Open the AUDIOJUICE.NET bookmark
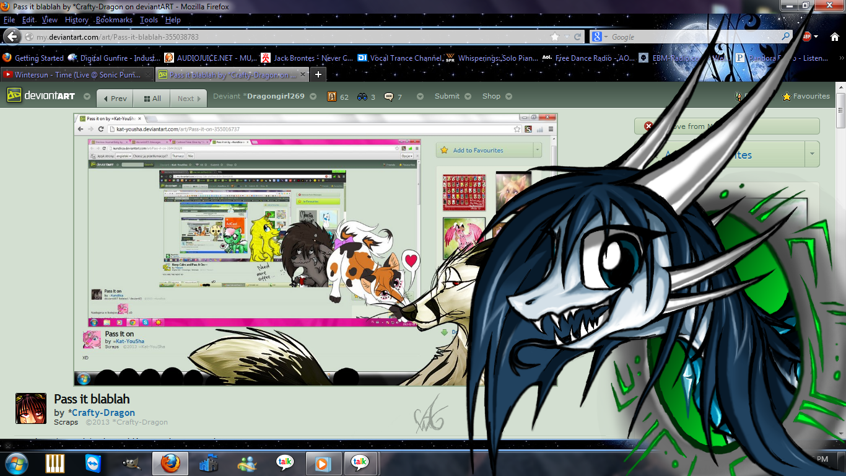846x476 pixels. pyautogui.click(x=211, y=58)
